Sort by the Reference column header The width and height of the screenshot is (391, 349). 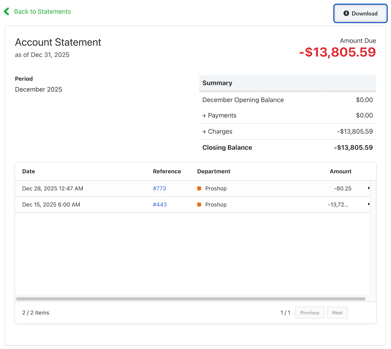pos(167,171)
